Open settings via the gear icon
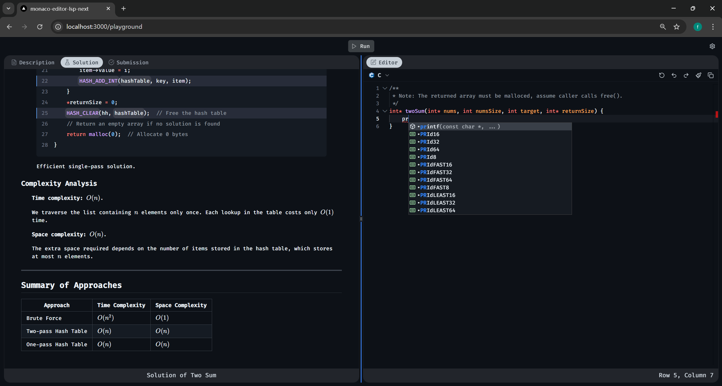 point(712,46)
